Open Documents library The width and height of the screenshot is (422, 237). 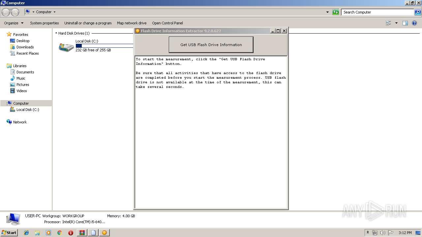(x=25, y=72)
